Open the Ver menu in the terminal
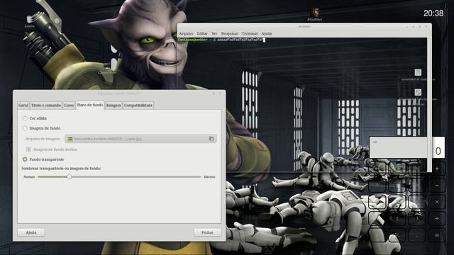454x255 pixels. point(214,33)
